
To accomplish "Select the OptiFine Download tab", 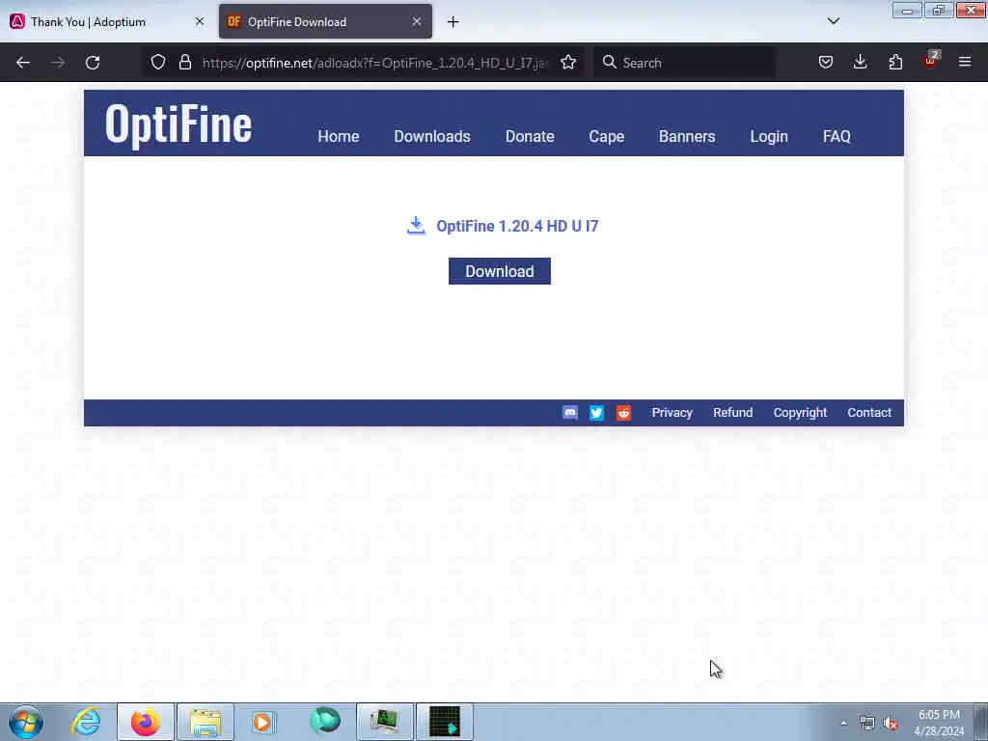I will [x=325, y=22].
